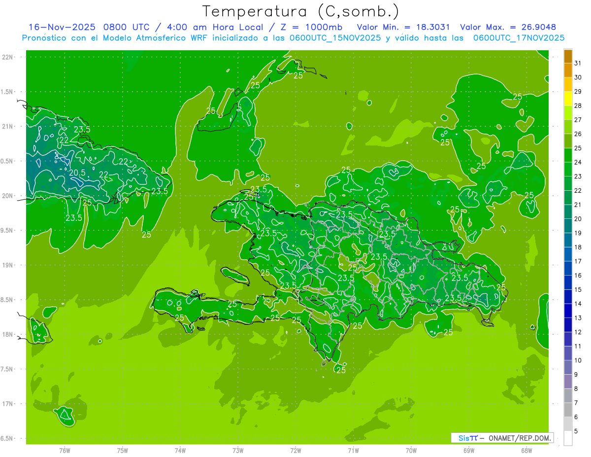Click color bar label '30'
This screenshot has height=457, width=591.
click(578, 77)
